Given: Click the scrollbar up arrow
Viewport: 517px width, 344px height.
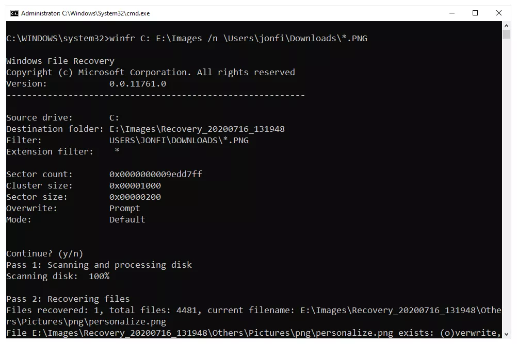Looking at the screenshot, I should 507,26.
